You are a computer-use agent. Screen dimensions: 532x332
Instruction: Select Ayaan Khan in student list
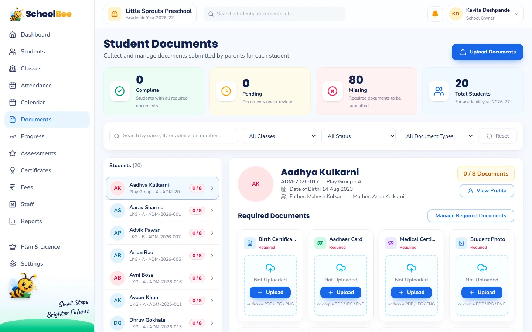163,301
